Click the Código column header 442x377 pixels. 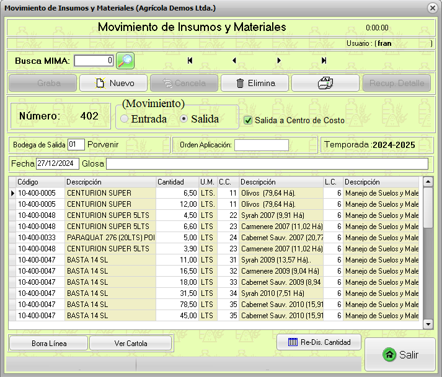coord(40,182)
